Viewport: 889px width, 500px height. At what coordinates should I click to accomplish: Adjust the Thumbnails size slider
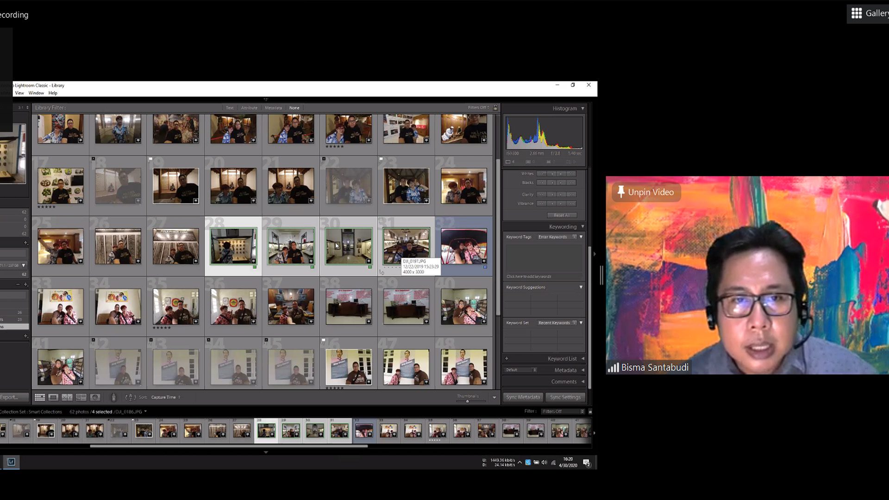click(468, 401)
